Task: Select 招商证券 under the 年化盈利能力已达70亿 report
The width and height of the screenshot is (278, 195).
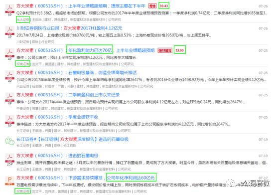Action: click(23, 64)
